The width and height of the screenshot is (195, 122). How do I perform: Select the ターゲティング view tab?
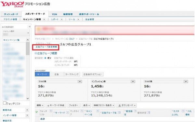coord(72,74)
